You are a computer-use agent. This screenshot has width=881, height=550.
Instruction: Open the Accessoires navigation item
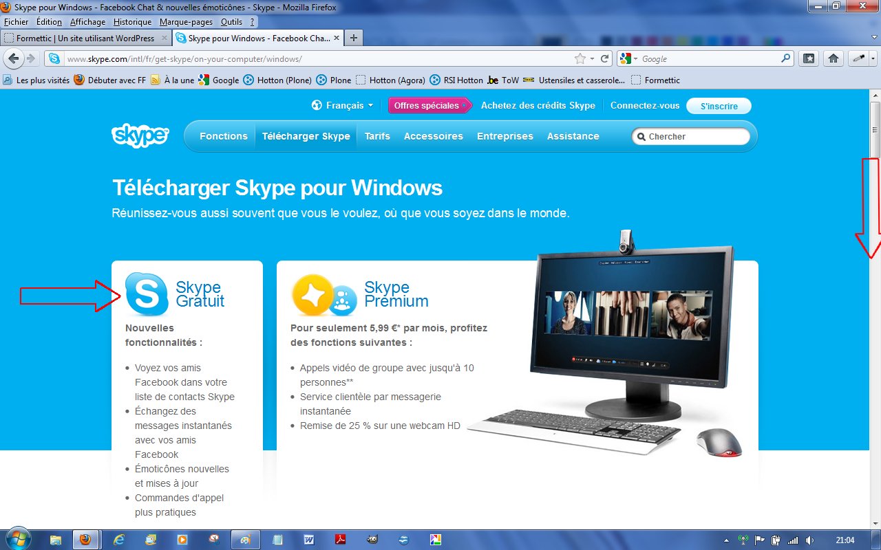point(434,136)
